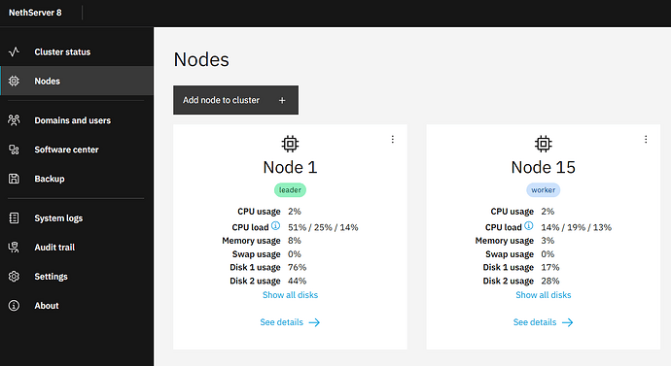Click the Settings gear icon
Image resolution: width=671 pixels, height=366 pixels.
[14, 277]
